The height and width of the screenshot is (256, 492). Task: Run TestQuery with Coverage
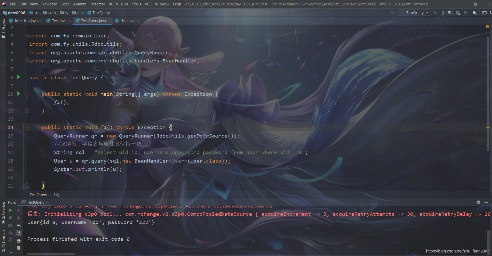[x=450, y=13]
